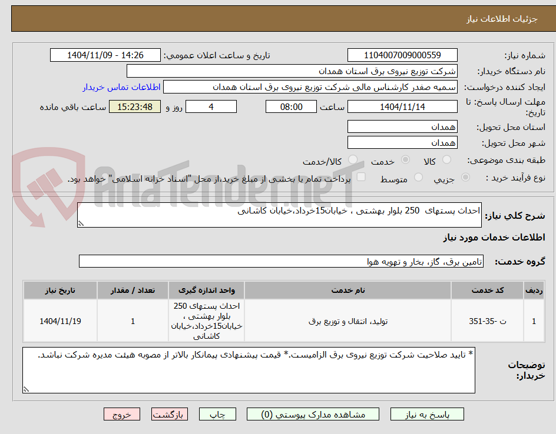Click the گروه خدمت field تامین برق، گاز
The image size is (556, 434).
[281, 261]
